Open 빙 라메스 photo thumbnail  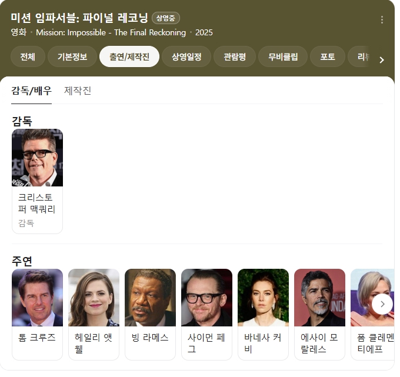[x=150, y=298]
